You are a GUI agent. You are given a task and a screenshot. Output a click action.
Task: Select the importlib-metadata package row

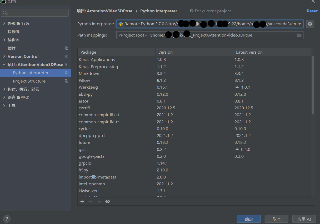click(x=194, y=177)
